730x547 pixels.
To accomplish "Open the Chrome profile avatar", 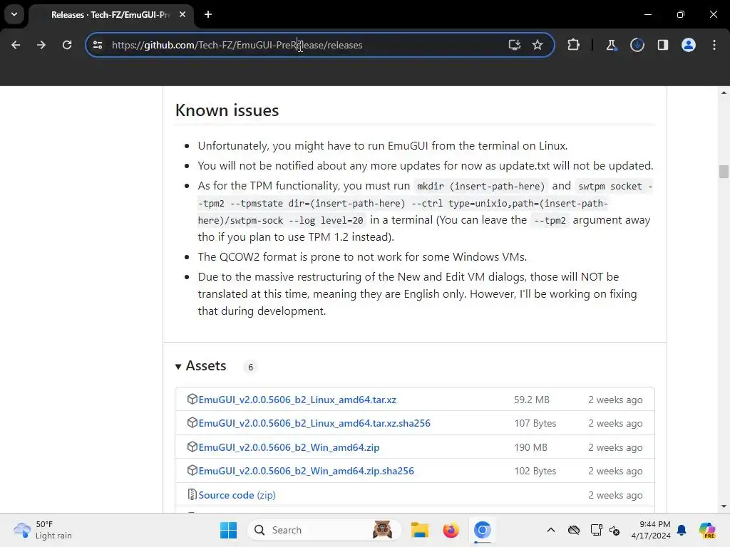I will click(689, 45).
